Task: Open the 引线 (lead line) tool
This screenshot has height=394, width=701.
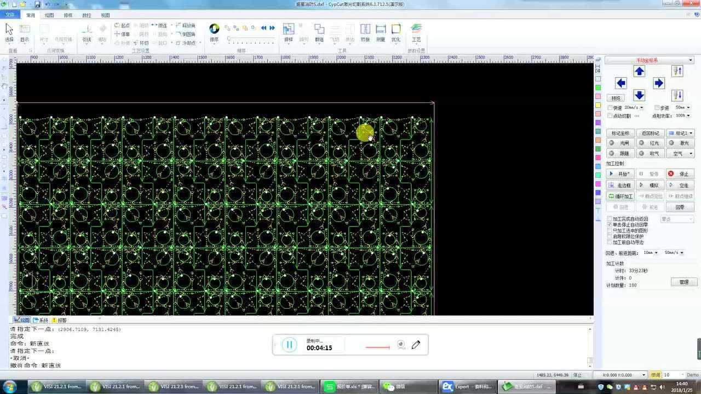Action: 87,32
